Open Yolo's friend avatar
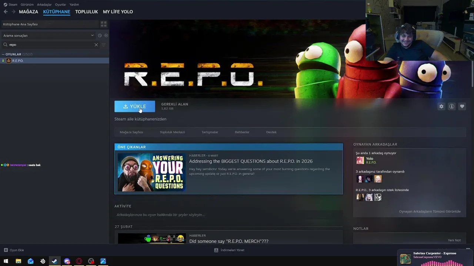474x266 pixels. pyautogui.click(x=360, y=160)
